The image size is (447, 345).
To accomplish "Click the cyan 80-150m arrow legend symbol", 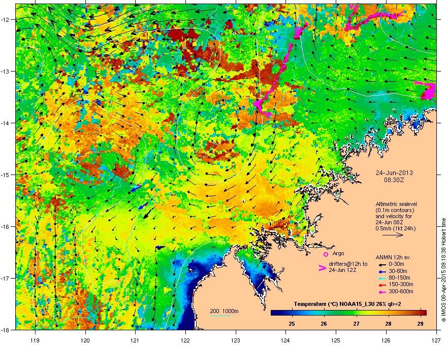I will tap(381, 278).
